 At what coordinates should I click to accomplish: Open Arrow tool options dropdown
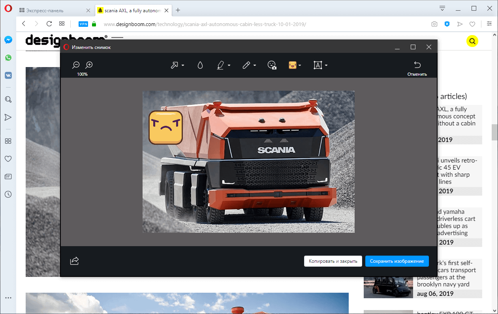pyautogui.click(x=183, y=65)
